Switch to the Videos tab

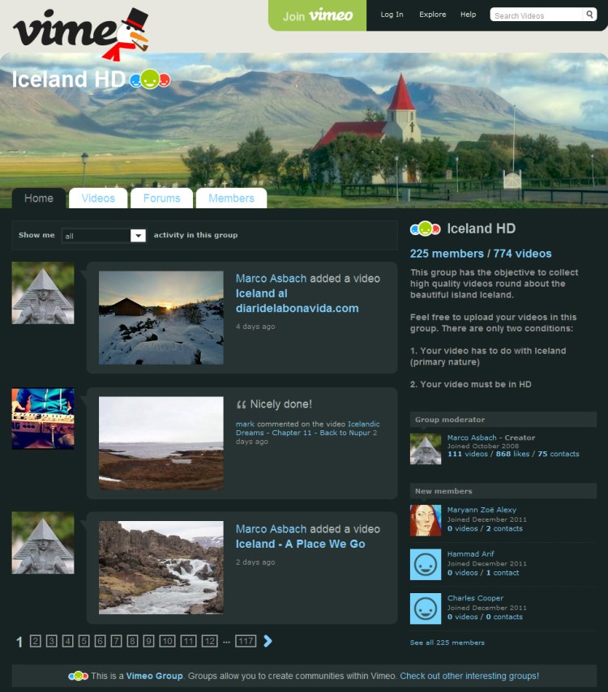click(x=98, y=198)
